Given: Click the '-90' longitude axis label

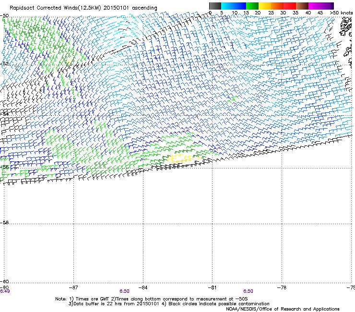Looking at the screenshot, I should 4,288.
